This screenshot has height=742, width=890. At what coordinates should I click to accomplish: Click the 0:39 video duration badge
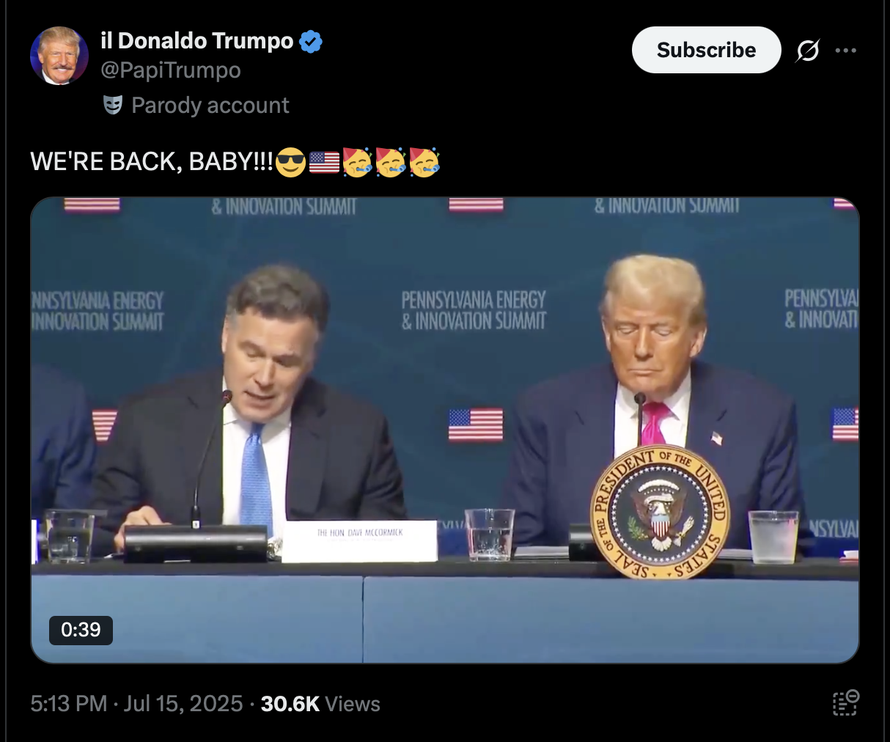(81, 630)
